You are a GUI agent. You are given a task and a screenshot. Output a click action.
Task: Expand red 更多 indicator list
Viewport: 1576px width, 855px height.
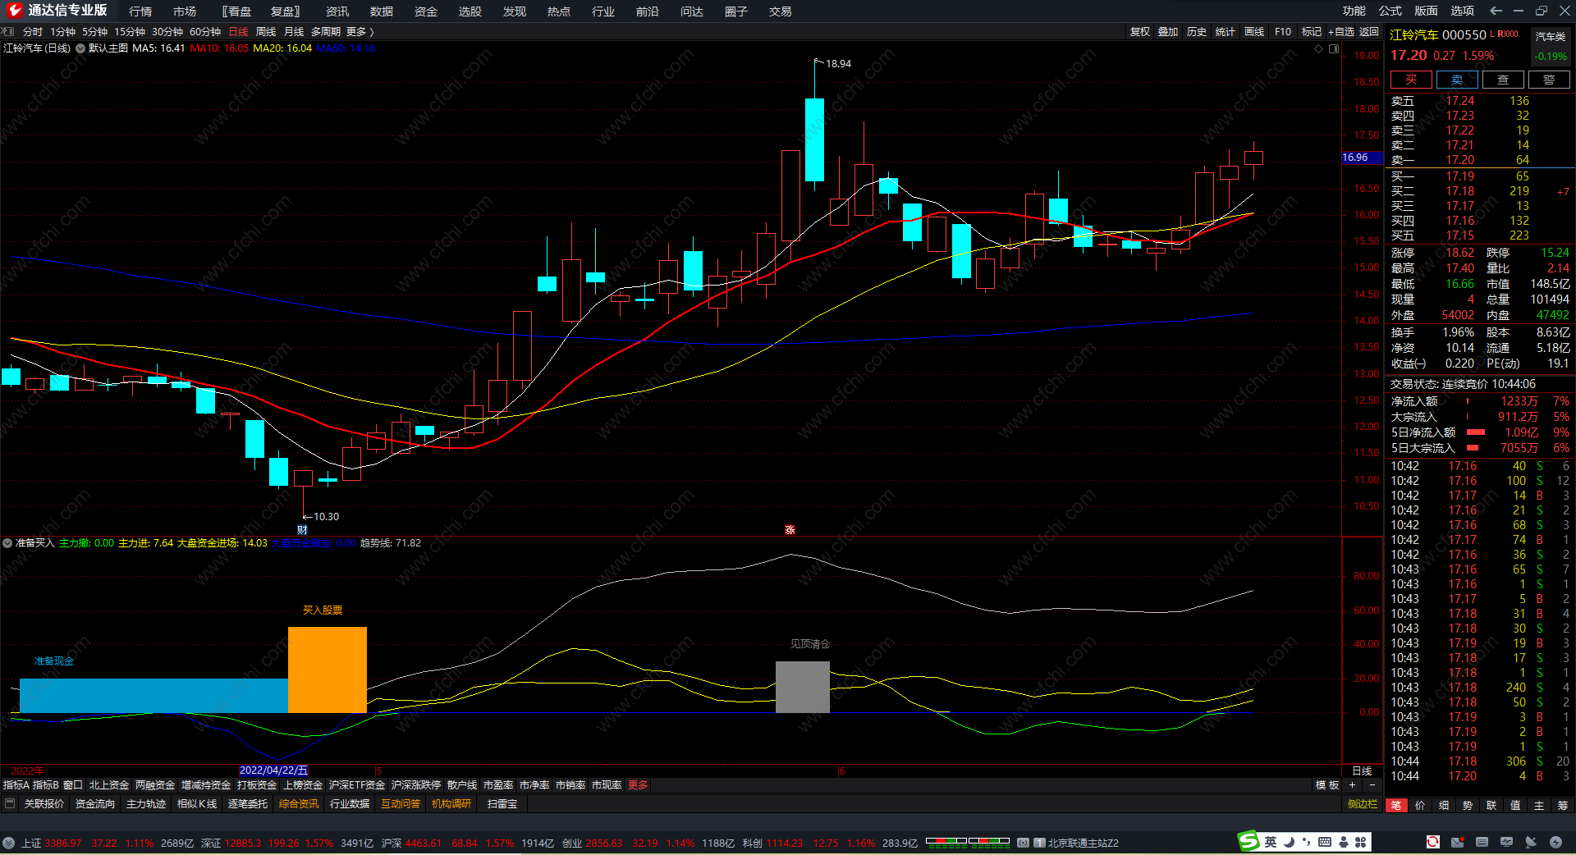click(x=638, y=785)
